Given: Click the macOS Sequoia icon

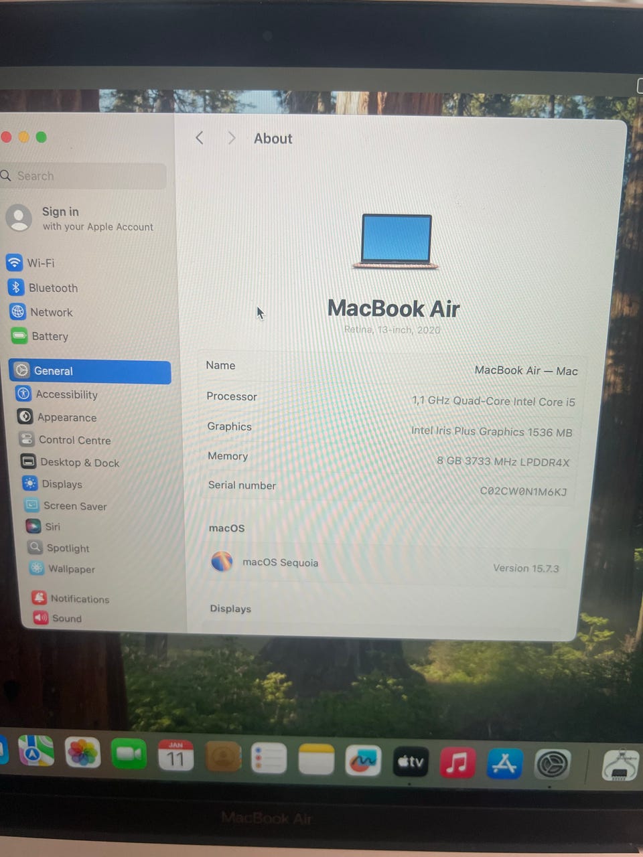Looking at the screenshot, I should [222, 561].
